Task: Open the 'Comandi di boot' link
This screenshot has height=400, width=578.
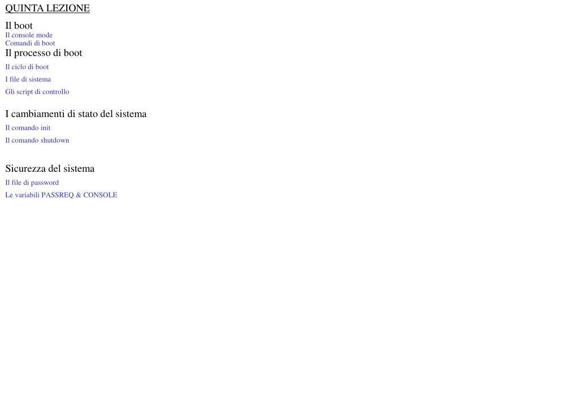Action: point(30,43)
